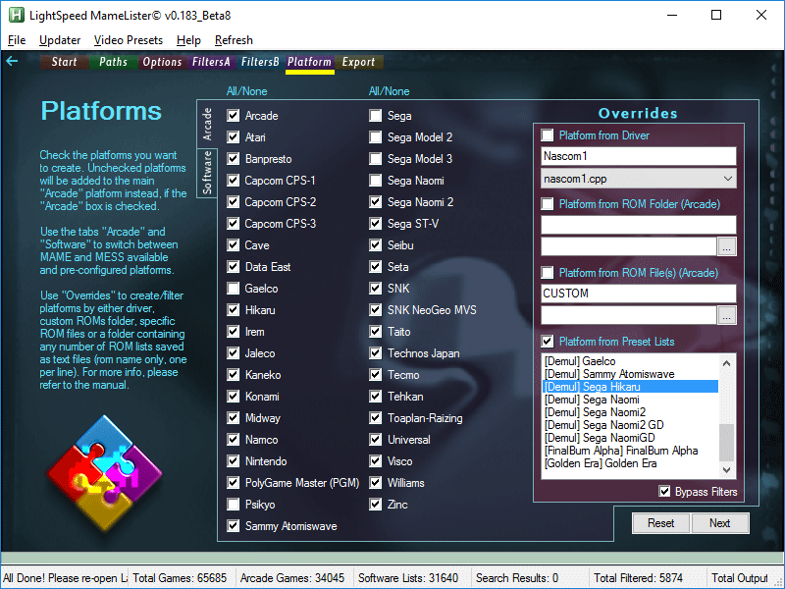Browse for ROM files with ellipsis button
Image resolution: width=785 pixels, height=589 pixels.
click(726, 315)
